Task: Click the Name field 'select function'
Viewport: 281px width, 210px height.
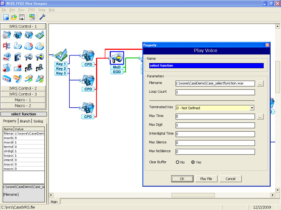Action: (206, 65)
